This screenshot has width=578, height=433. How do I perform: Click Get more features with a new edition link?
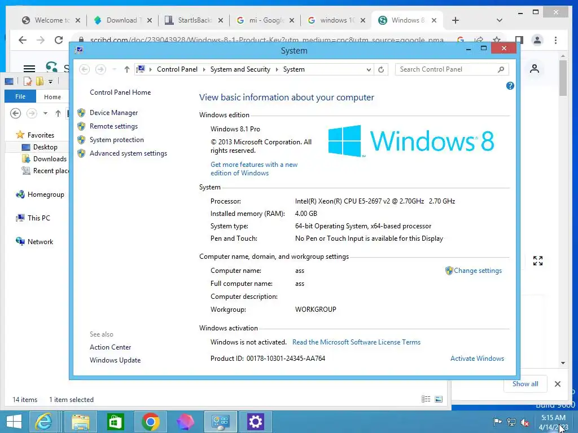click(x=254, y=169)
